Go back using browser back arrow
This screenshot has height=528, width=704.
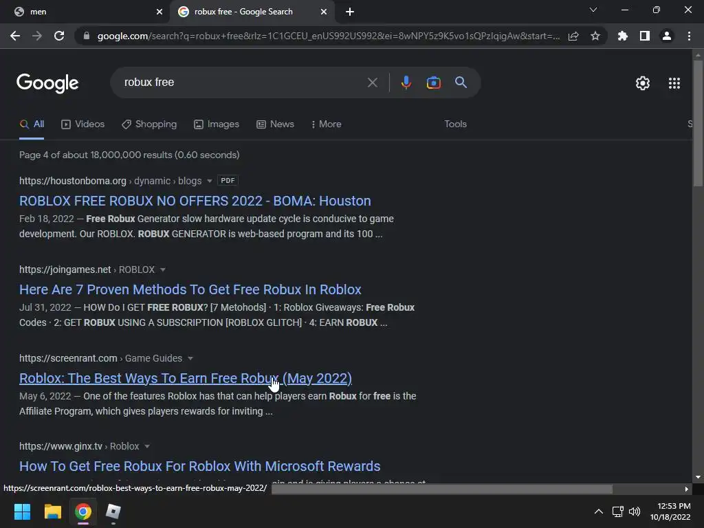pos(15,36)
